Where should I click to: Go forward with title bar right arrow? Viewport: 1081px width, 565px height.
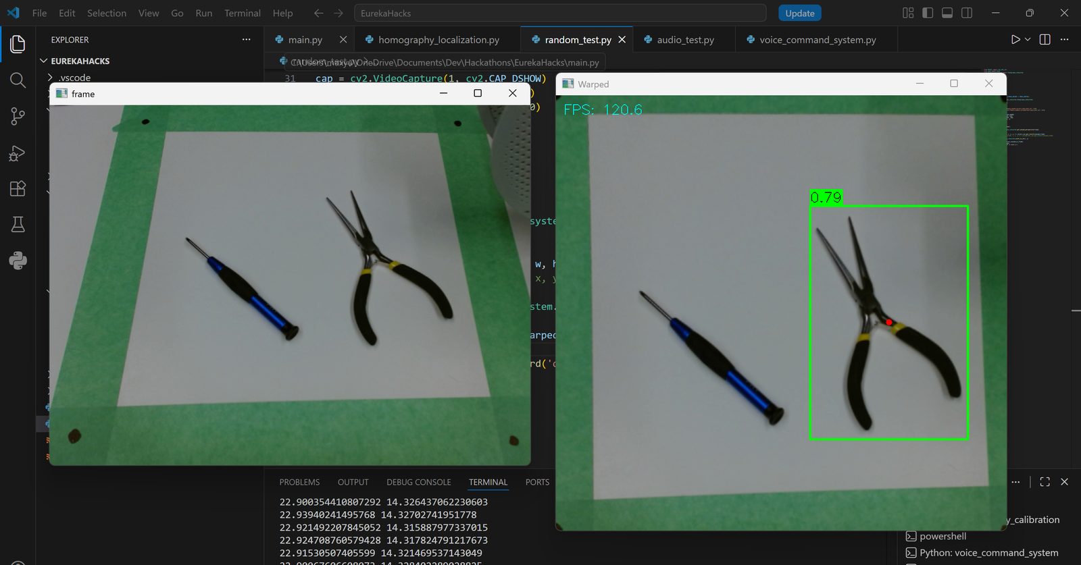tap(338, 13)
